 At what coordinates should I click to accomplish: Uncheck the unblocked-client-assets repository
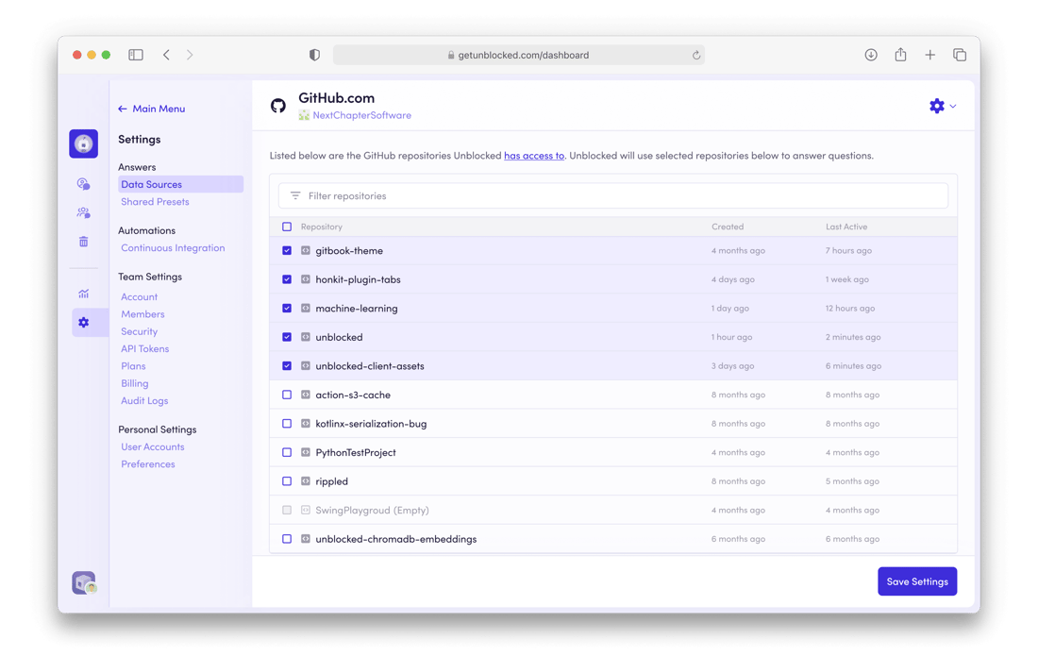[287, 366]
